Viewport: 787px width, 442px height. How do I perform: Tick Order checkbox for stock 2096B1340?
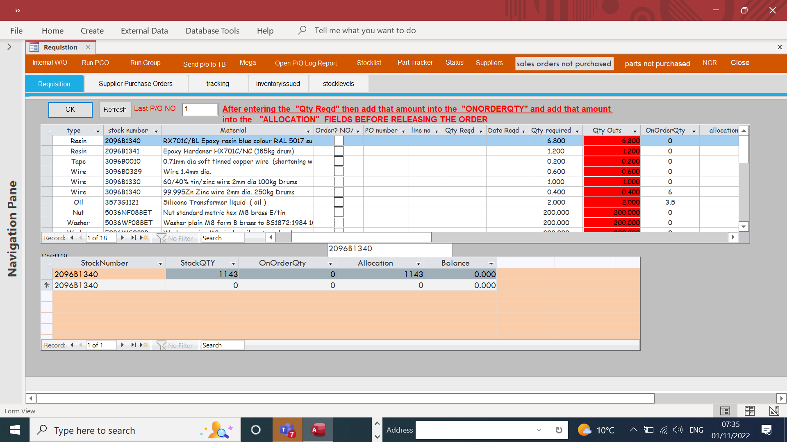coord(339,141)
